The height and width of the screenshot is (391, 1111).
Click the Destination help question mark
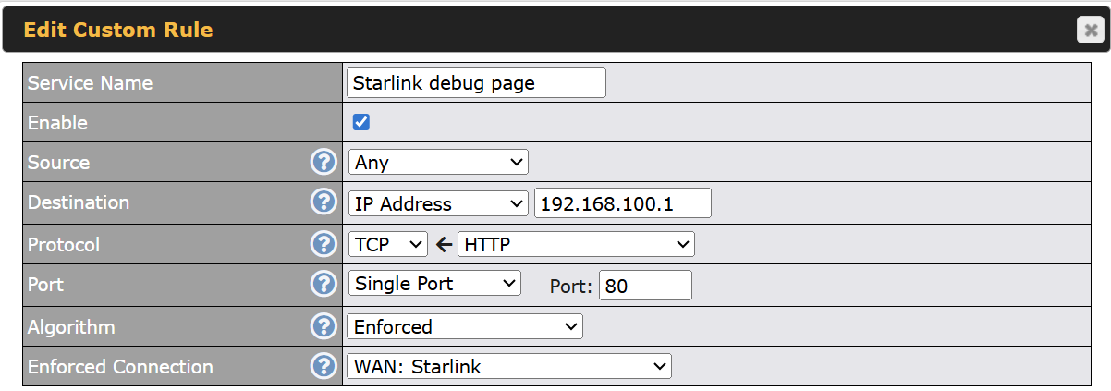(323, 202)
